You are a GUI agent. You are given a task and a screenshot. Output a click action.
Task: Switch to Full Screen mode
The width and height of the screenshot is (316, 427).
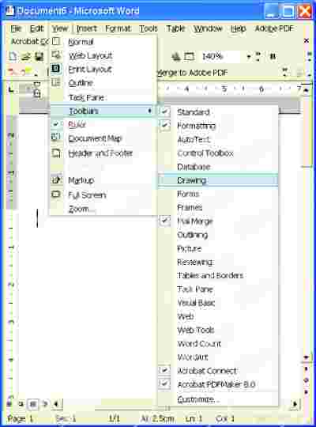103,195
